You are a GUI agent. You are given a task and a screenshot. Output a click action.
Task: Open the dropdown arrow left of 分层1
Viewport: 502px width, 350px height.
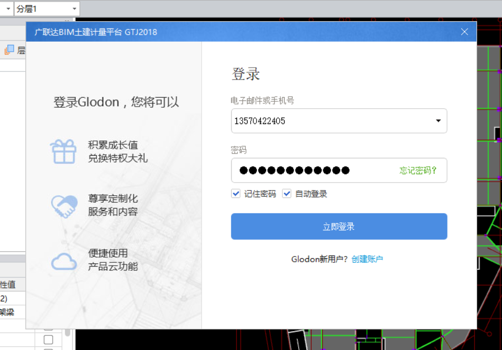point(8,8)
